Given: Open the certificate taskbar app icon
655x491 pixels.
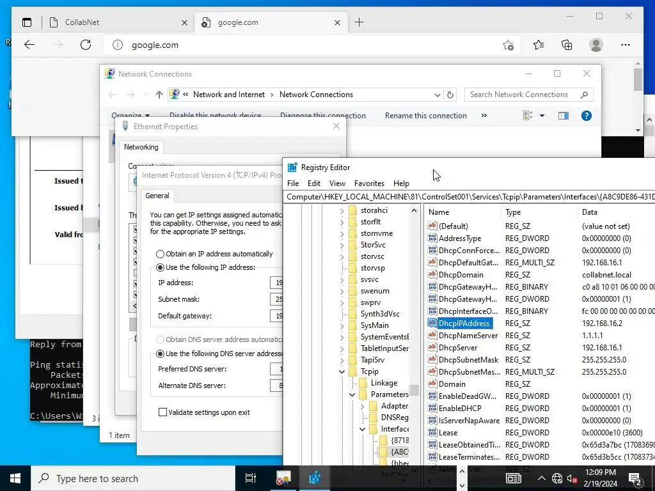Looking at the screenshot, I should click(283, 478).
